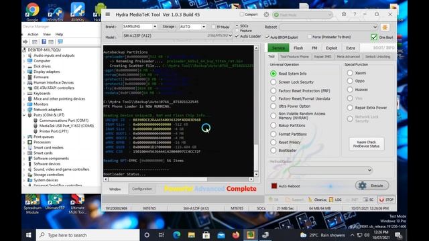The width and height of the screenshot is (429, 241).
Task: Open the Model dropdown showing SM-A125F
Action: coord(177,35)
